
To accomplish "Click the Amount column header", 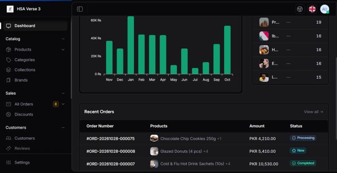I will pyautogui.click(x=257, y=126).
